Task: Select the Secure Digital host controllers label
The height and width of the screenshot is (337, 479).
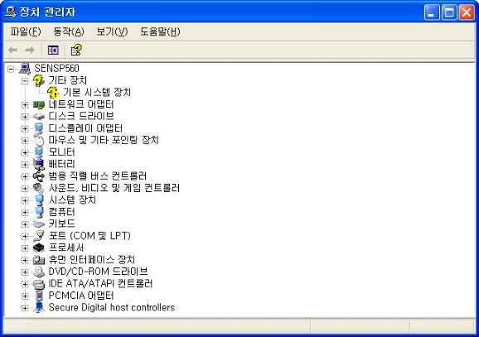Action: pos(112,307)
